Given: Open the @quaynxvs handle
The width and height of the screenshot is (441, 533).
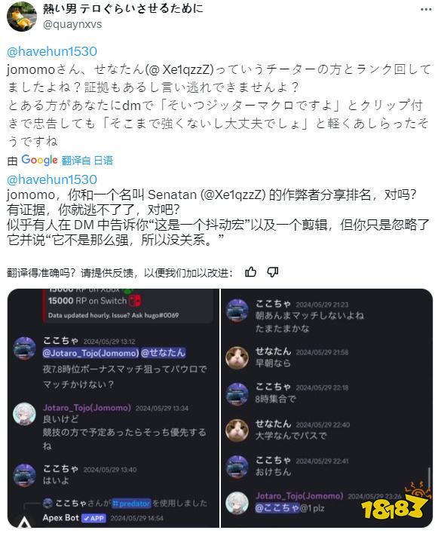Looking at the screenshot, I should pyautogui.click(x=72, y=24).
